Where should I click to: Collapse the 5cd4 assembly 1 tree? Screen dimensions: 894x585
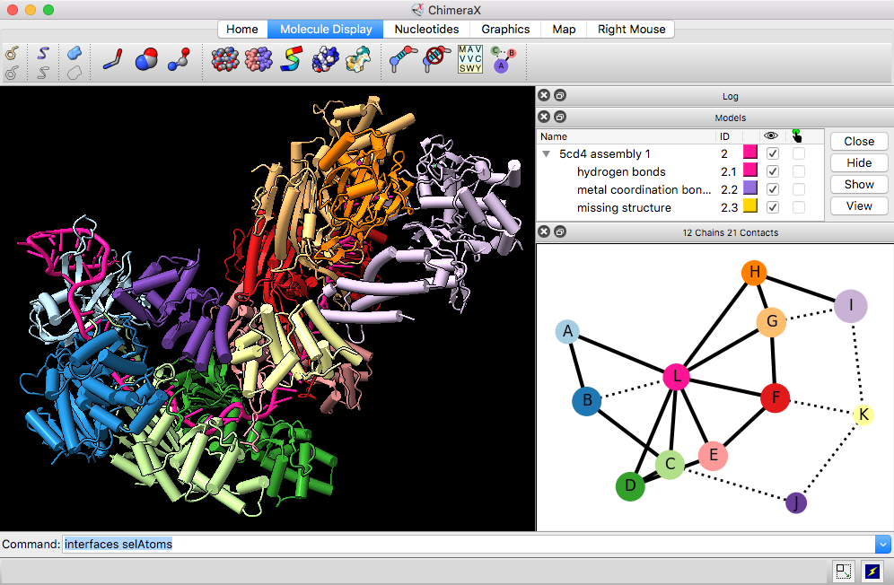(x=547, y=154)
